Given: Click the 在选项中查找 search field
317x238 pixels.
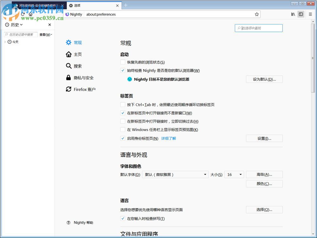Looking at the screenshot, I should (259, 28).
